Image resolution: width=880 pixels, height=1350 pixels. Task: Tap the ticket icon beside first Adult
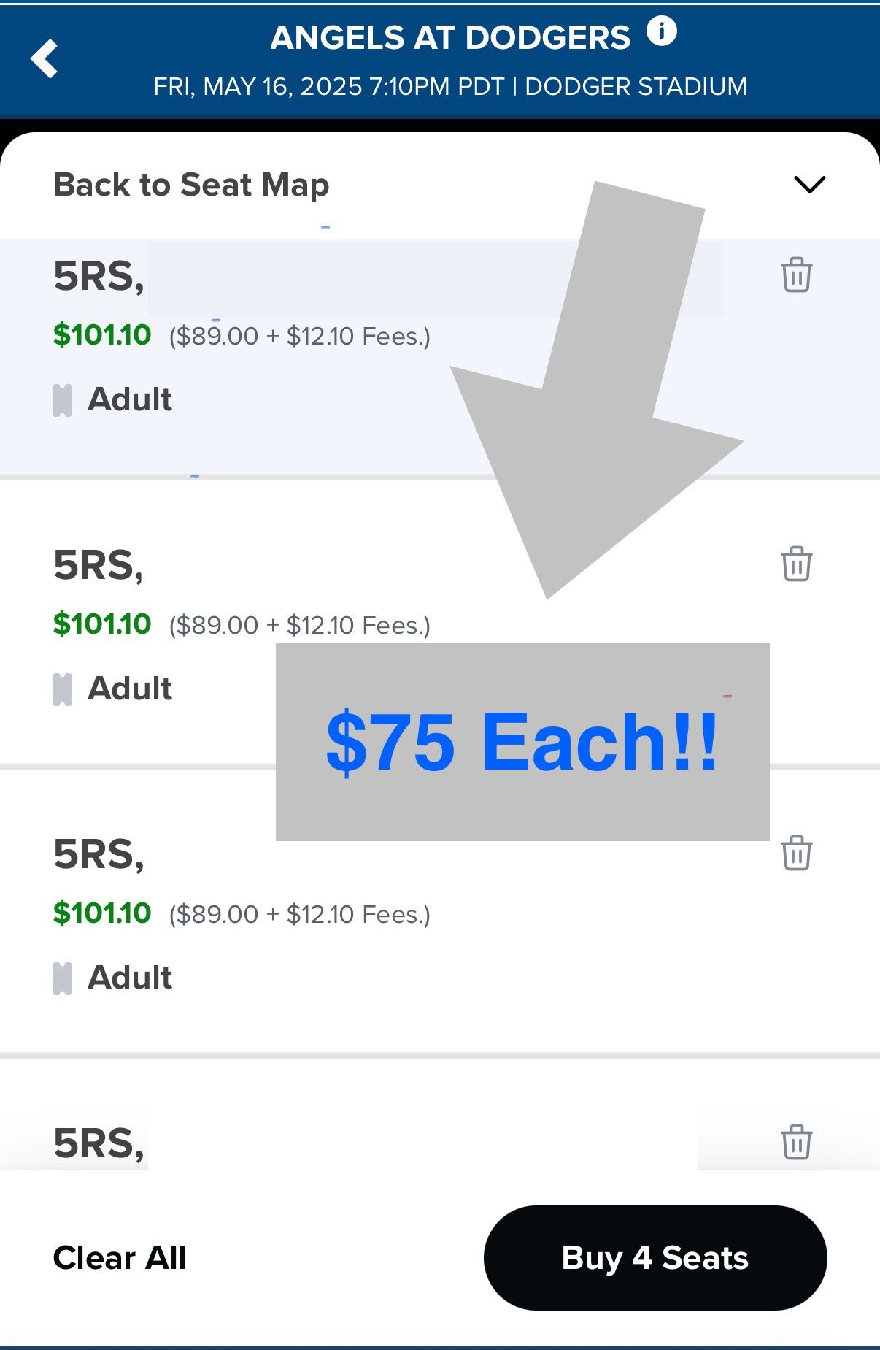point(63,400)
